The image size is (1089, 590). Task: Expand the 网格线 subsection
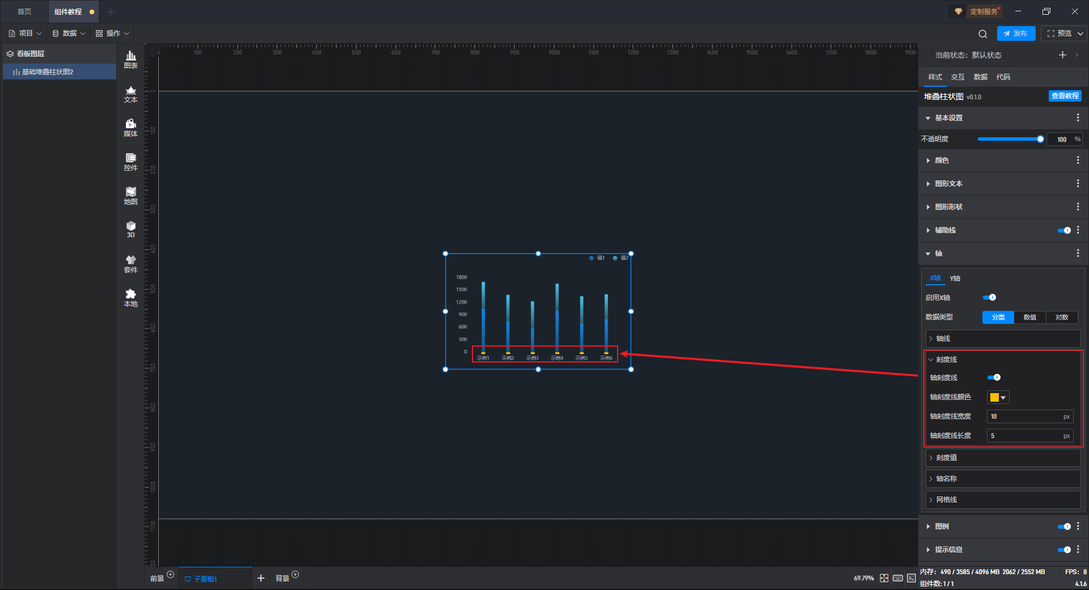(x=1003, y=500)
